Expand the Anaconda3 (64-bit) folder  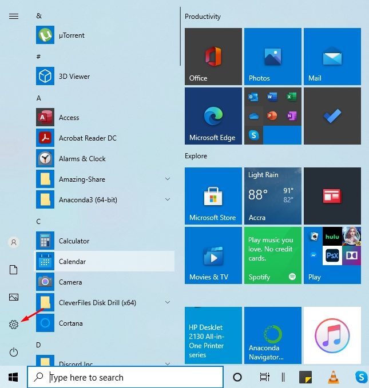click(168, 199)
